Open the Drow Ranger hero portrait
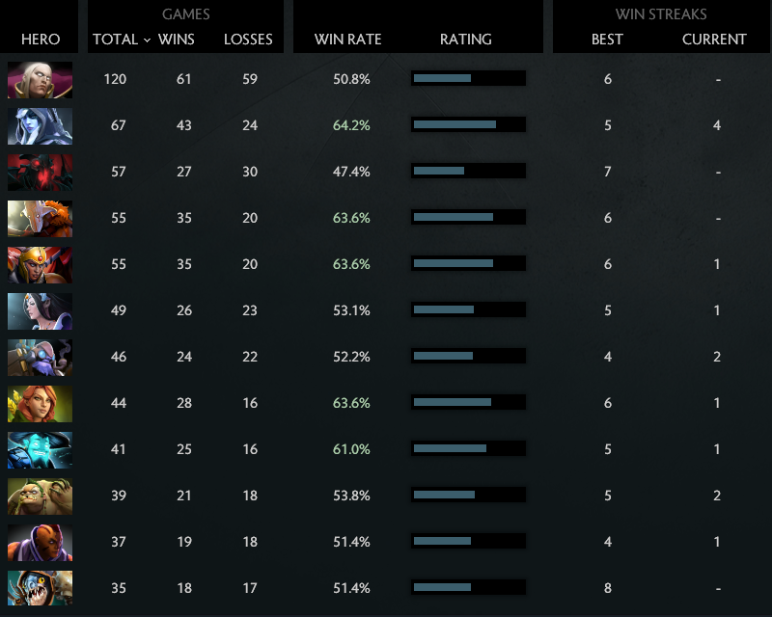The height and width of the screenshot is (617, 772). (35, 124)
